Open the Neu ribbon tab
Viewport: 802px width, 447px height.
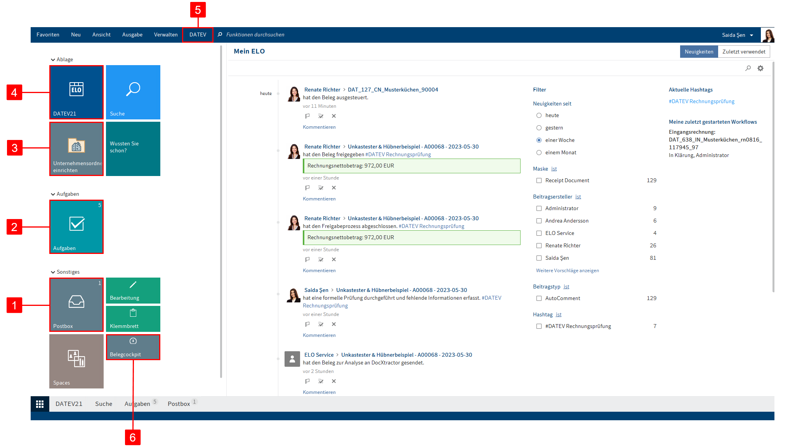tap(76, 35)
